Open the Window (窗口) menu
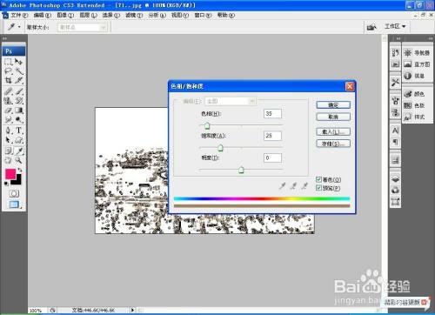 click(203, 15)
